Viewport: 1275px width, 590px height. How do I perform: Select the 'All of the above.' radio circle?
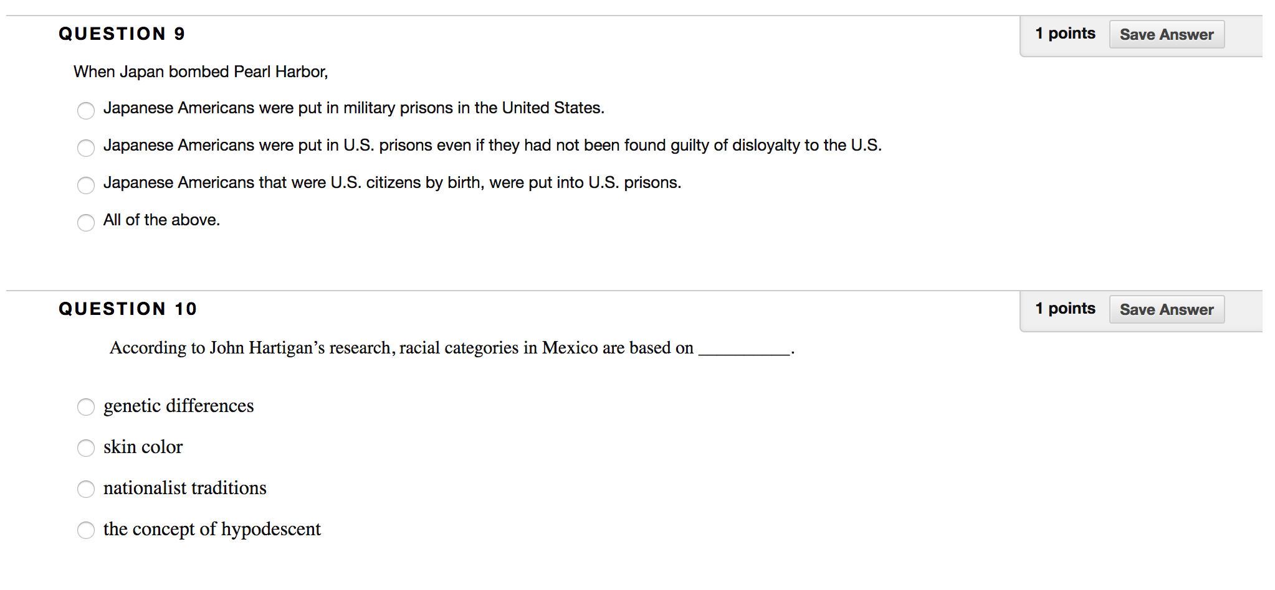[86, 223]
